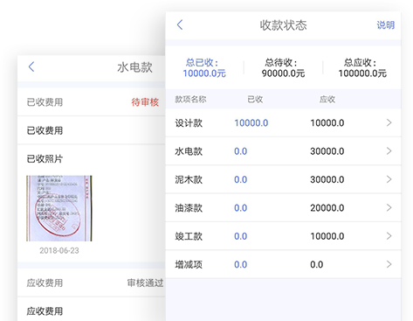Image resolution: width=413 pixels, height=321 pixels.
Task: Open receipt photo thumbnail dated 2018-06-23
Action: (59, 208)
